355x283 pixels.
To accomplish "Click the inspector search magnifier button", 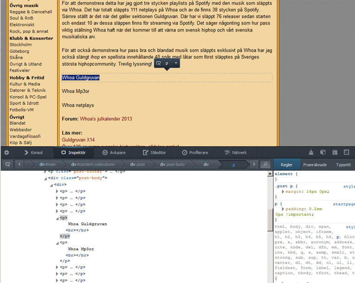I will click(x=265, y=164).
